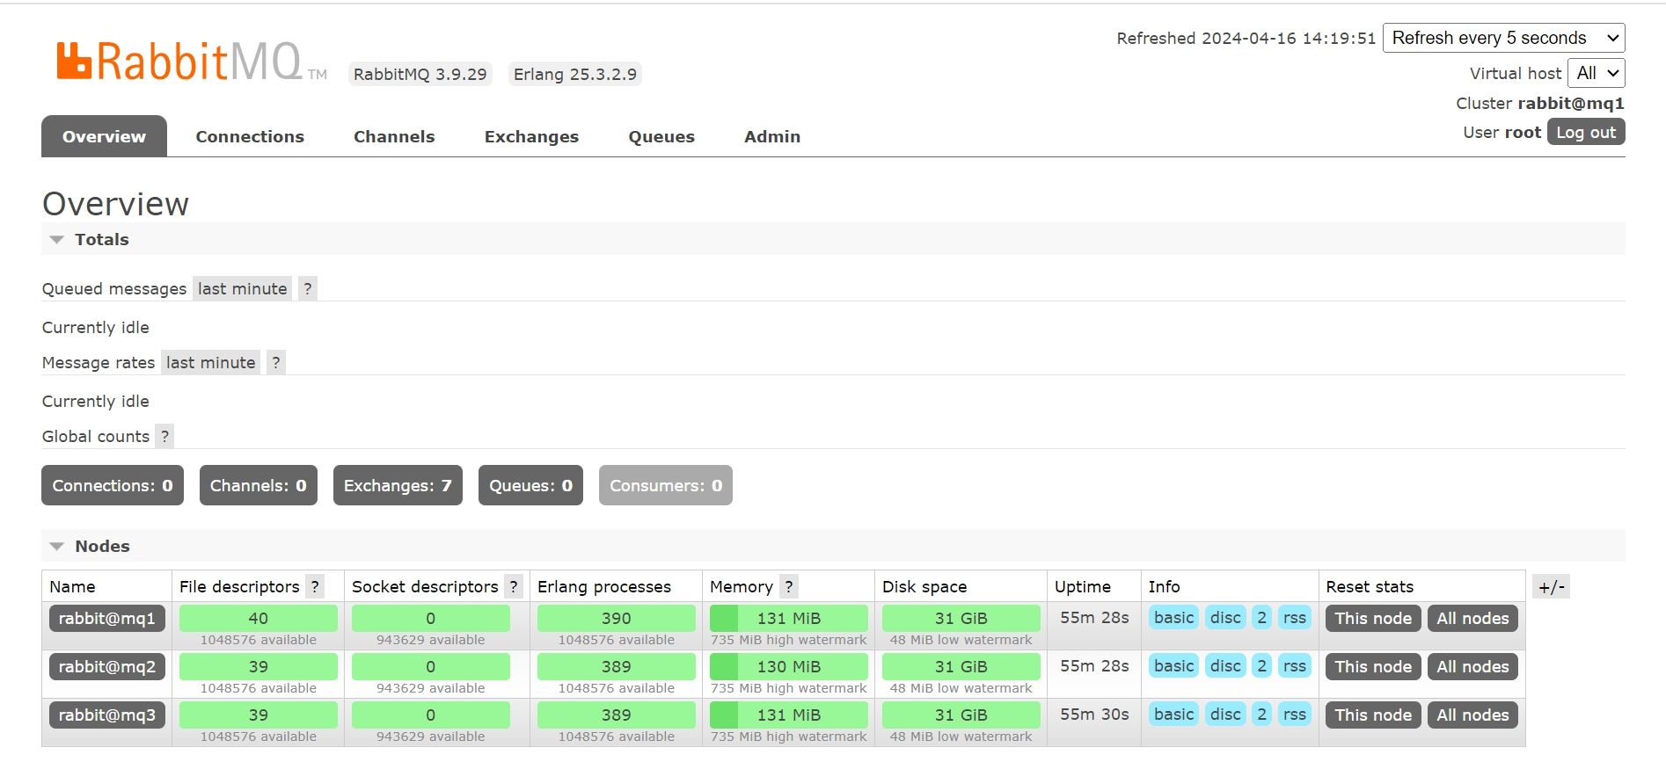Open the Refresh interval dropdown
This screenshot has height=762, width=1666.
point(1504,38)
